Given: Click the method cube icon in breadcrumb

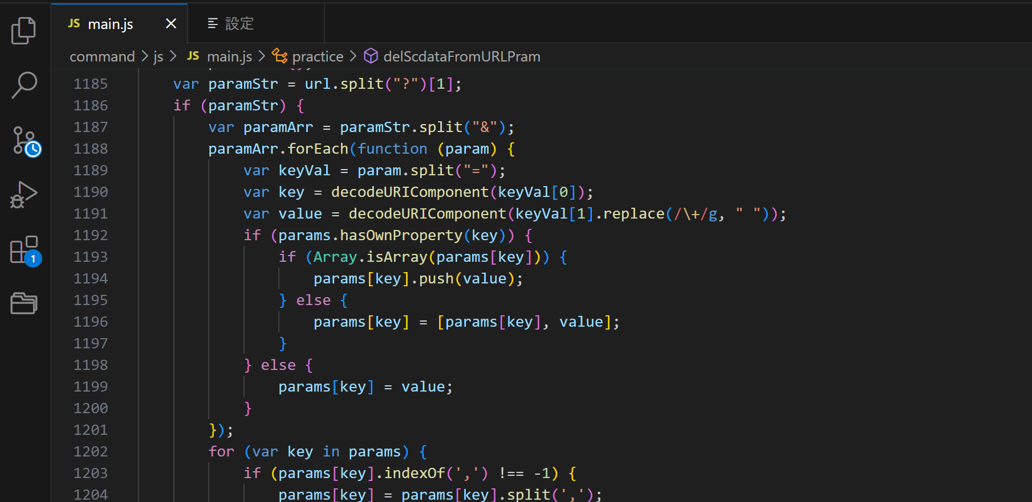Looking at the screenshot, I should [371, 56].
